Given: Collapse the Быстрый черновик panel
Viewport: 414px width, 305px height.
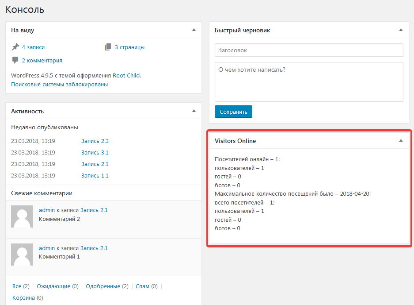Looking at the screenshot, I should tap(401, 30).
